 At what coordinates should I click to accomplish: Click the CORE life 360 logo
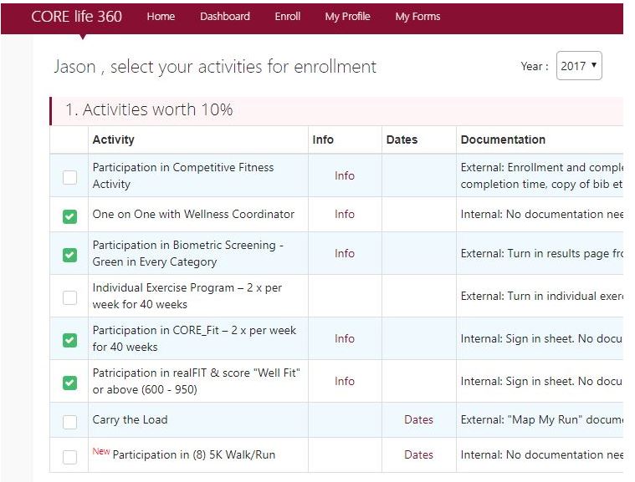76,17
